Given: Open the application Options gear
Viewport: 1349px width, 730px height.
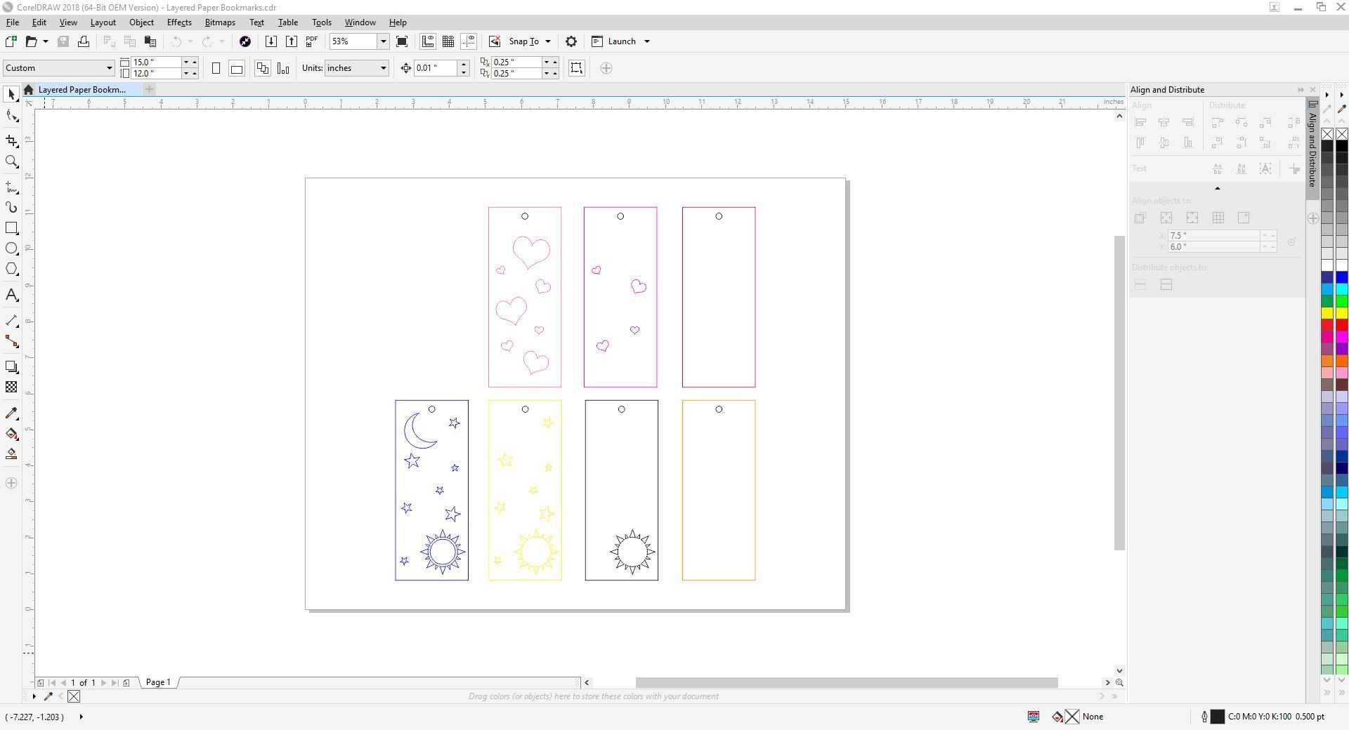Looking at the screenshot, I should 571,41.
